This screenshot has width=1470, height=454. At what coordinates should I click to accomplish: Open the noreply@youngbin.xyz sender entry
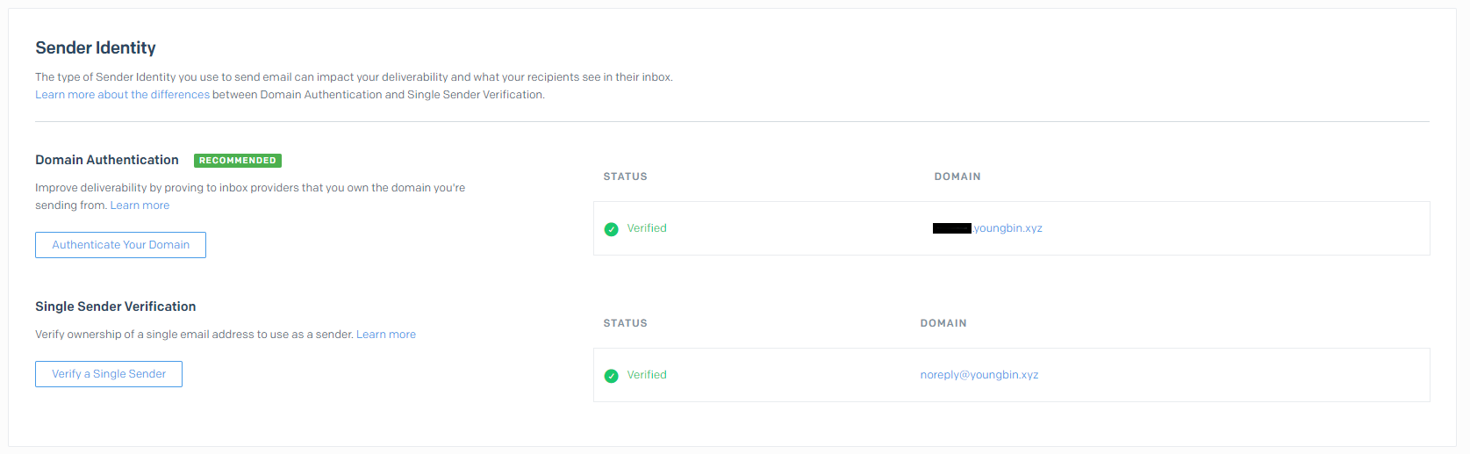(979, 375)
